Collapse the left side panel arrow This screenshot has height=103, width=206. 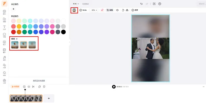69,42
